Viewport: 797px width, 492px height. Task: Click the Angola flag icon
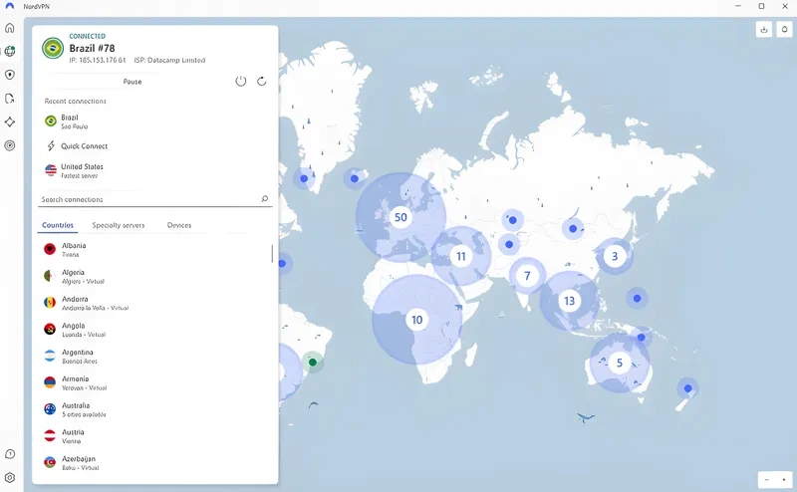click(x=50, y=329)
